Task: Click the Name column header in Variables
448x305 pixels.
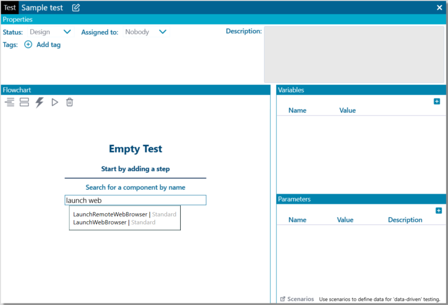Action: tap(297, 110)
